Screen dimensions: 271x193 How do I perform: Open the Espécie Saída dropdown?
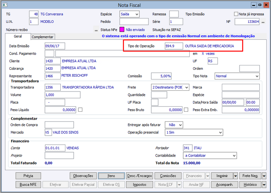click(x=129, y=14)
